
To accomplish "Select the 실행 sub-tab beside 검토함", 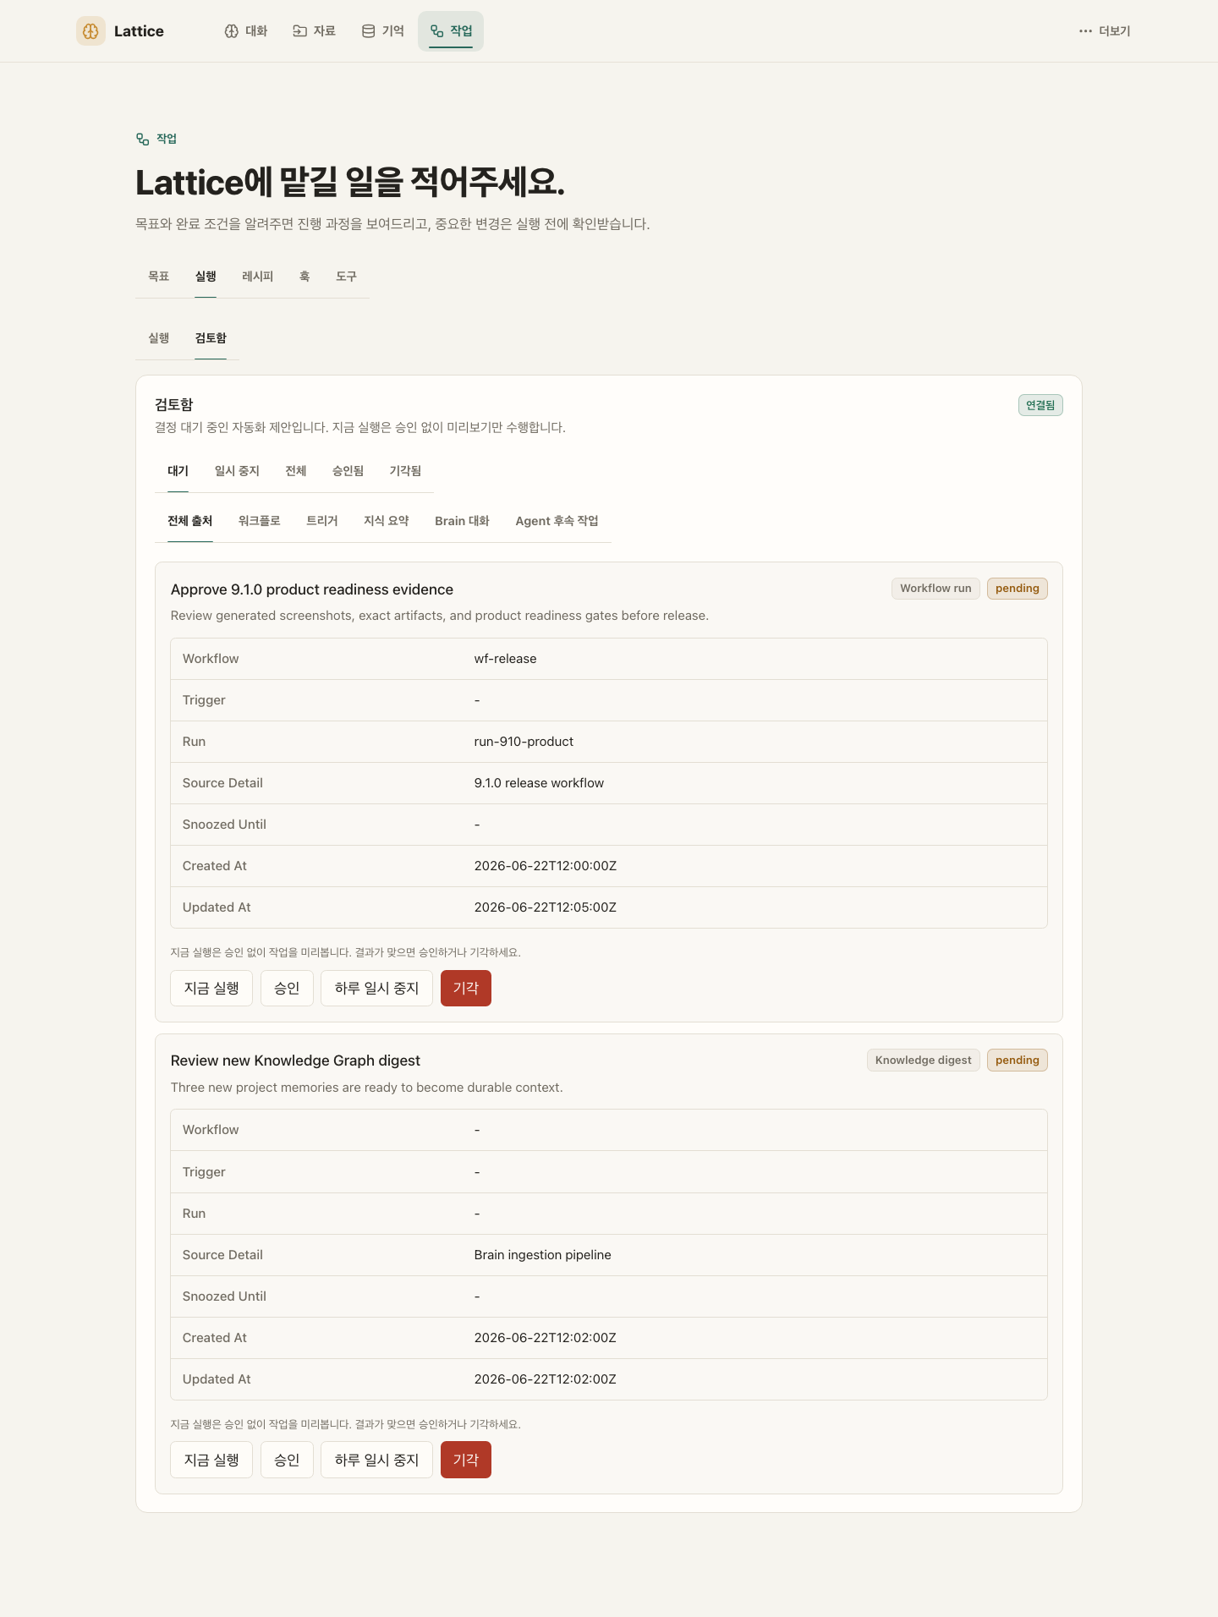I will (x=159, y=338).
